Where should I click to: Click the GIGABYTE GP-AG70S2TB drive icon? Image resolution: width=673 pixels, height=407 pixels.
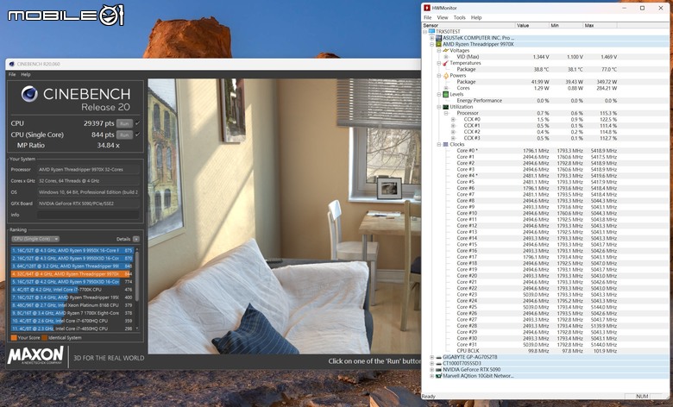tap(438, 357)
